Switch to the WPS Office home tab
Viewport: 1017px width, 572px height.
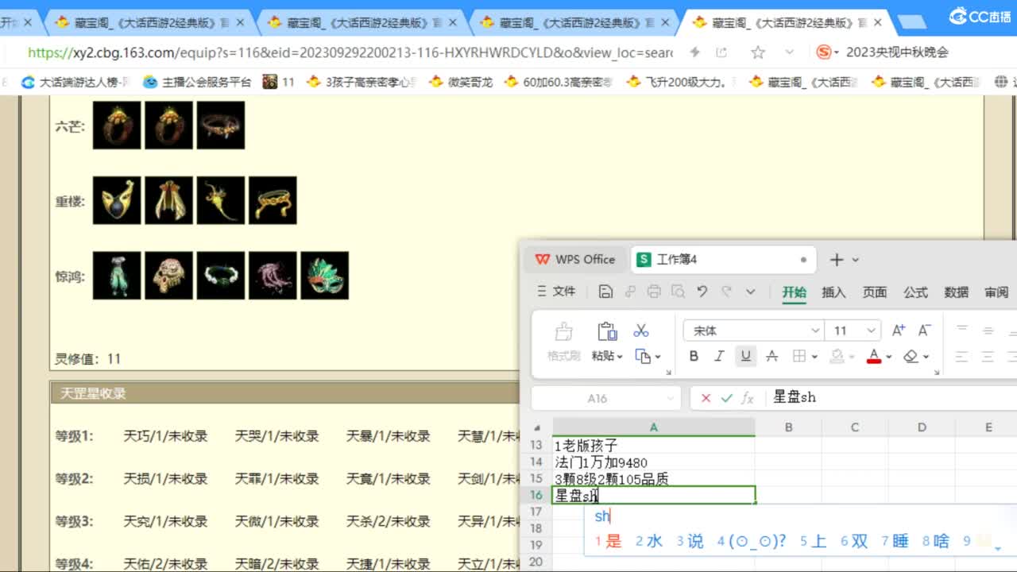pos(575,260)
